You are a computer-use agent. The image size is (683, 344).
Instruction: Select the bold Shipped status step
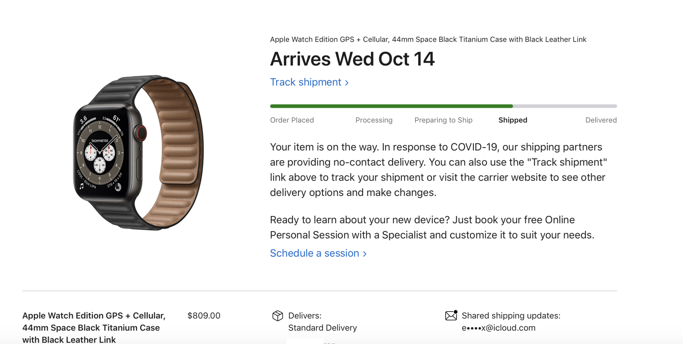click(513, 120)
